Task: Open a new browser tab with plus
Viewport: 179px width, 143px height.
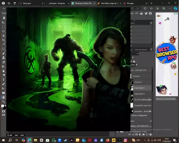Action: [152, 3]
